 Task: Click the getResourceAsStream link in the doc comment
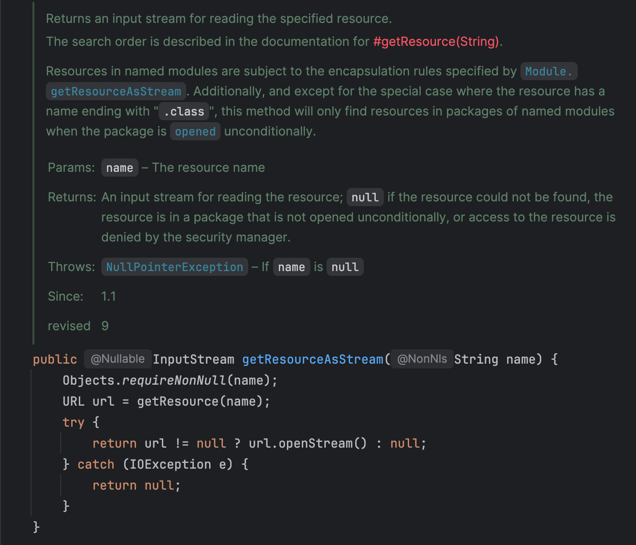[116, 91]
